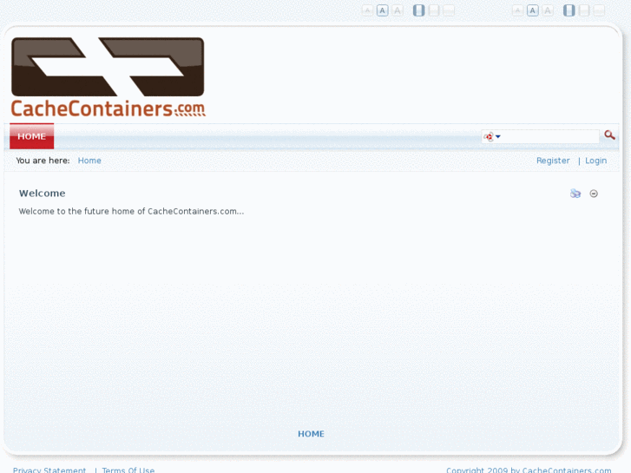Select large text size in right icon group
631x473 pixels.
[x=548, y=10]
